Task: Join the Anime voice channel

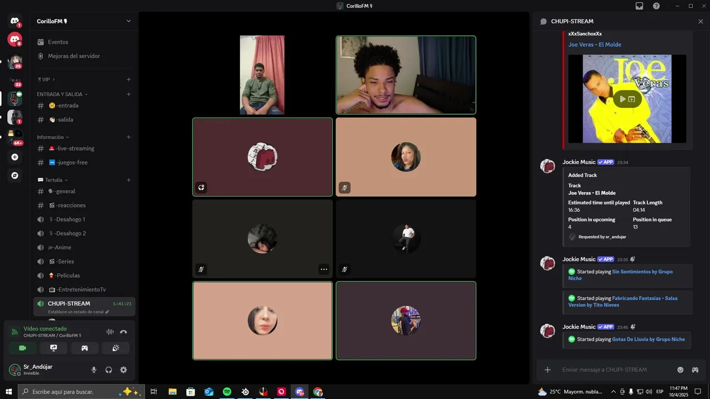Action: [84, 248]
